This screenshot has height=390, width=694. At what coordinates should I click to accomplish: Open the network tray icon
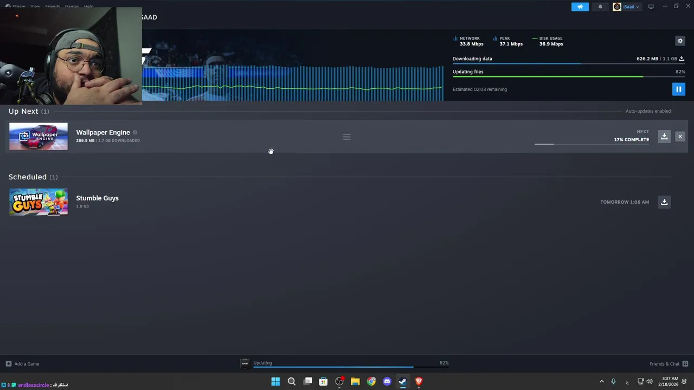[x=640, y=381]
